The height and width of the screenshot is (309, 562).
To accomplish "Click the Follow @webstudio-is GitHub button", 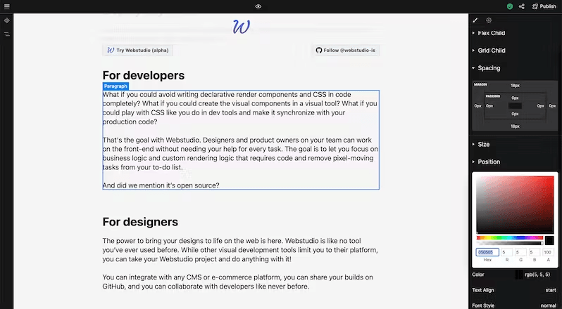I will click(x=346, y=51).
